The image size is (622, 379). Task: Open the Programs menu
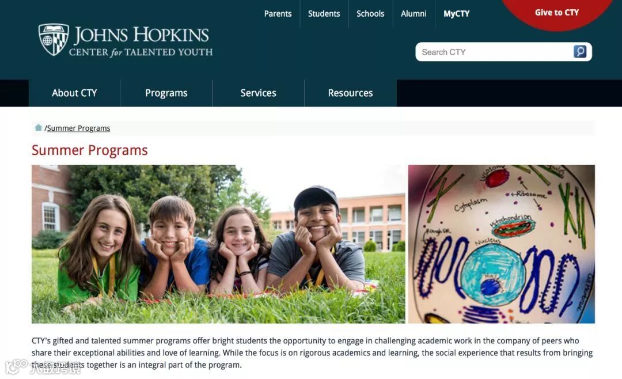166,93
